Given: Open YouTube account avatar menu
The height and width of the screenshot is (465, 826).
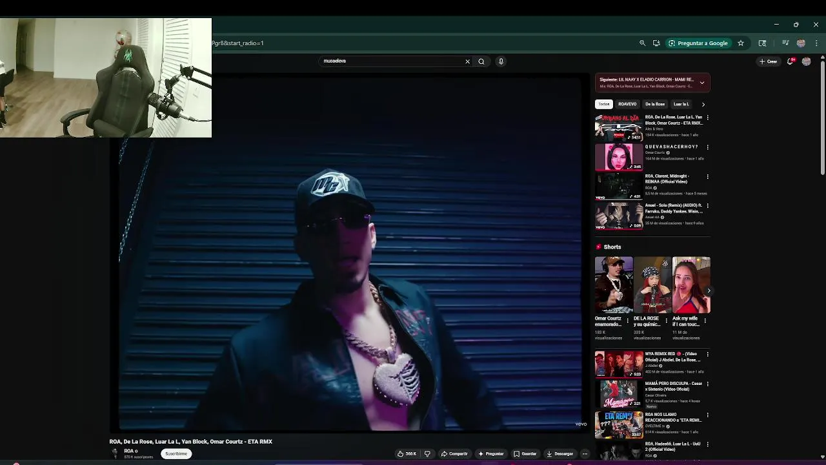Looking at the screenshot, I should tap(806, 61).
